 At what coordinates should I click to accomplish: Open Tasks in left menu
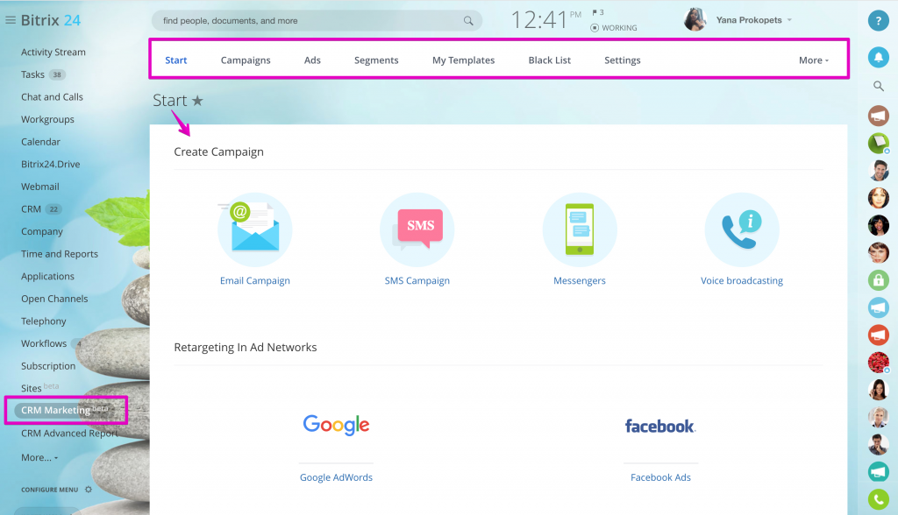point(32,74)
